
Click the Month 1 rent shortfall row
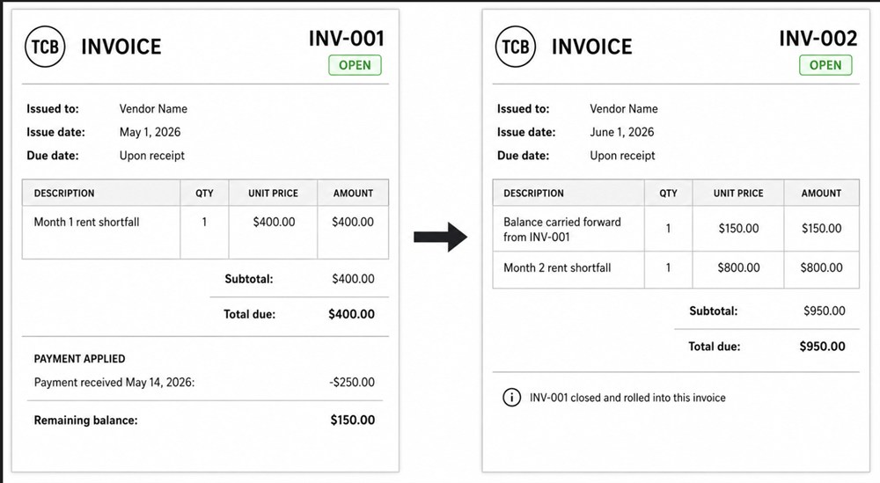pyautogui.click(x=205, y=232)
